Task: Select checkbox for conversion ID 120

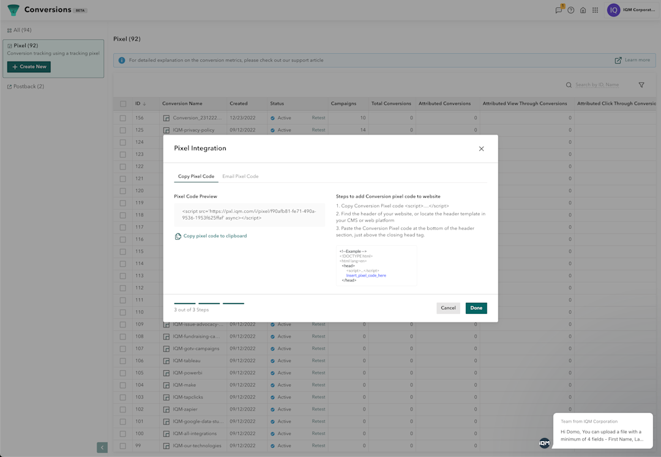Action: click(x=122, y=191)
